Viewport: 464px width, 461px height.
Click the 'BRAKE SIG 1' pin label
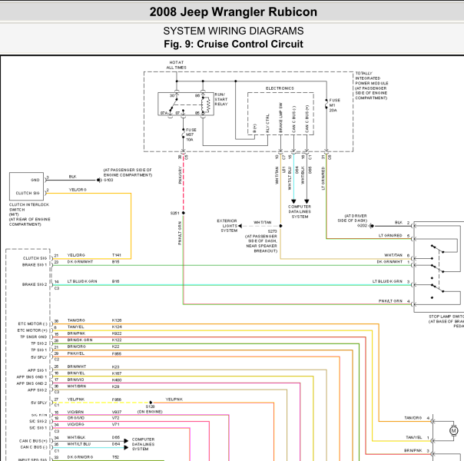[x=35, y=265]
